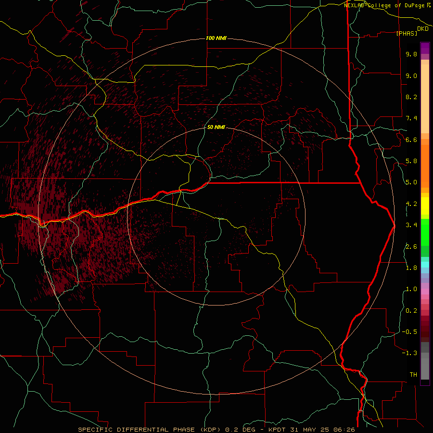Click the KPDT station ID in the caption

click(278, 430)
